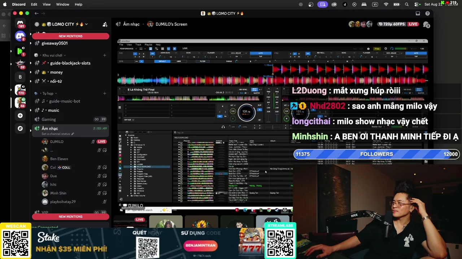This screenshot has width=462, height=259.
Task: Open the guide-blackjack-slots channel
Action: (70, 63)
